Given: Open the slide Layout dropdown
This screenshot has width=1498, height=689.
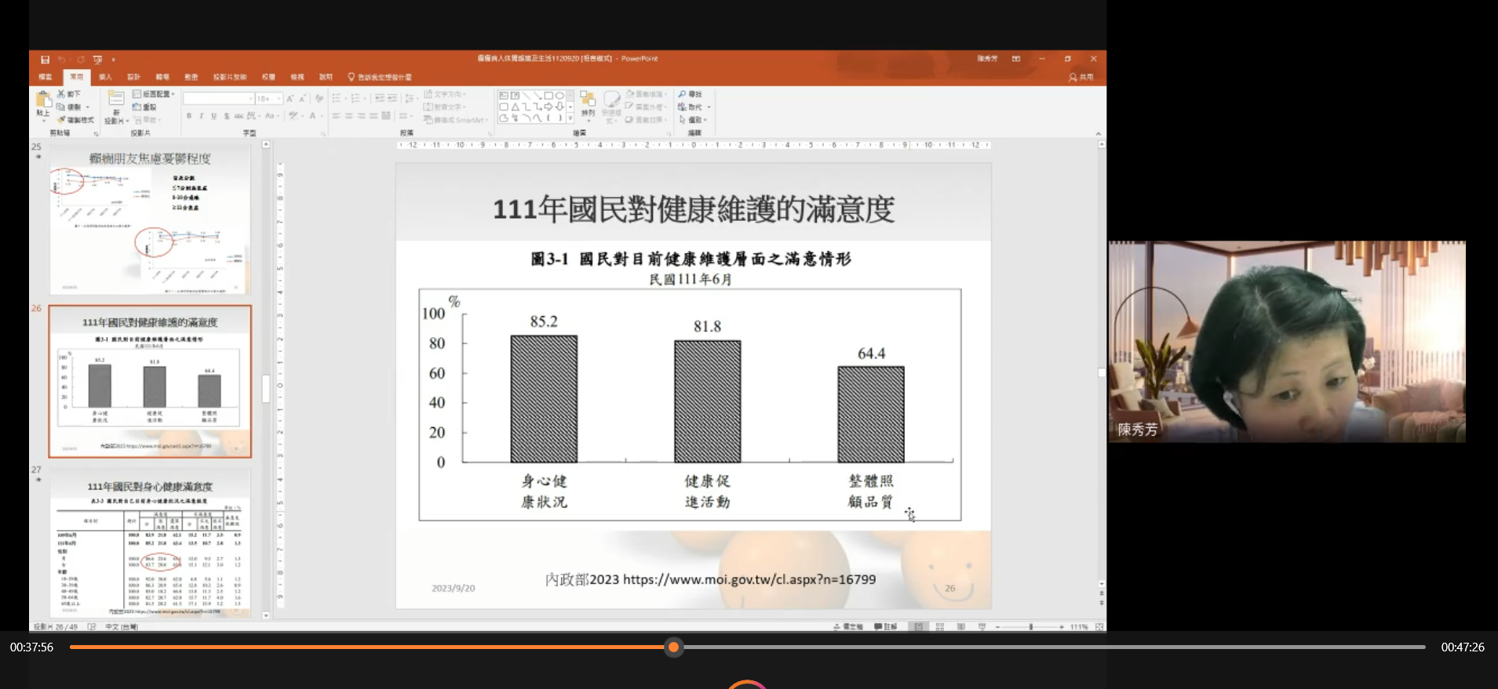Looking at the screenshot, I should 153,94.
